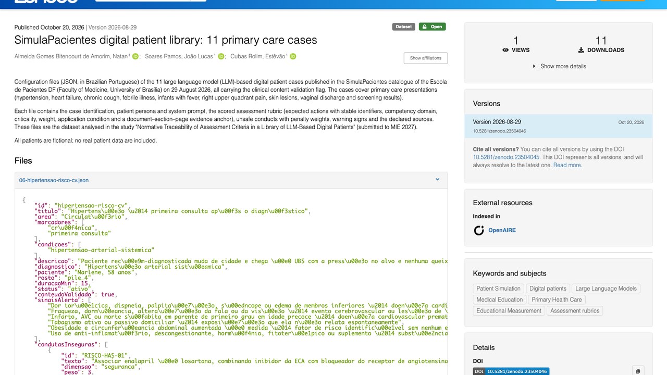Open João Lucas Soares Ramos's ORCID icon
The width and height of the screenshot is (667, 375).
coord(221,56)
